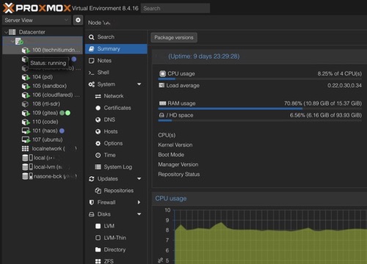367x264 pixels.
Task: Click the Shell terminal prompt icon
Action: 92,73
